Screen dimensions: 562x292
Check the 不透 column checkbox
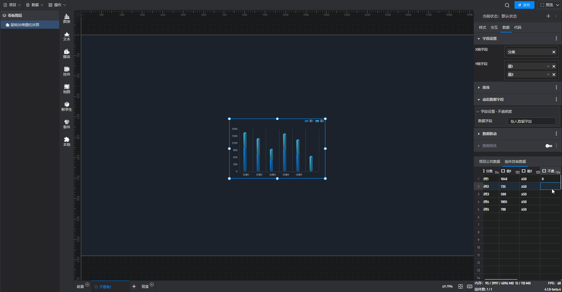[x=544, y=171]
